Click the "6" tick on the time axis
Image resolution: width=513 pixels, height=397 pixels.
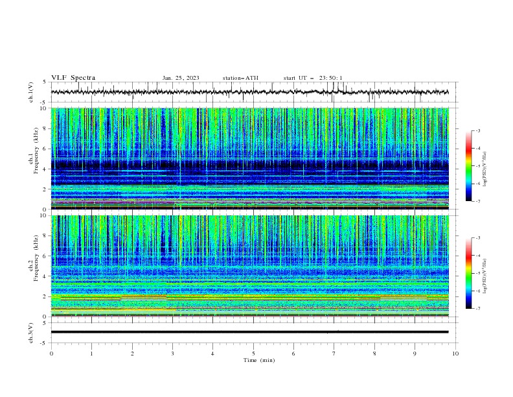293,354
